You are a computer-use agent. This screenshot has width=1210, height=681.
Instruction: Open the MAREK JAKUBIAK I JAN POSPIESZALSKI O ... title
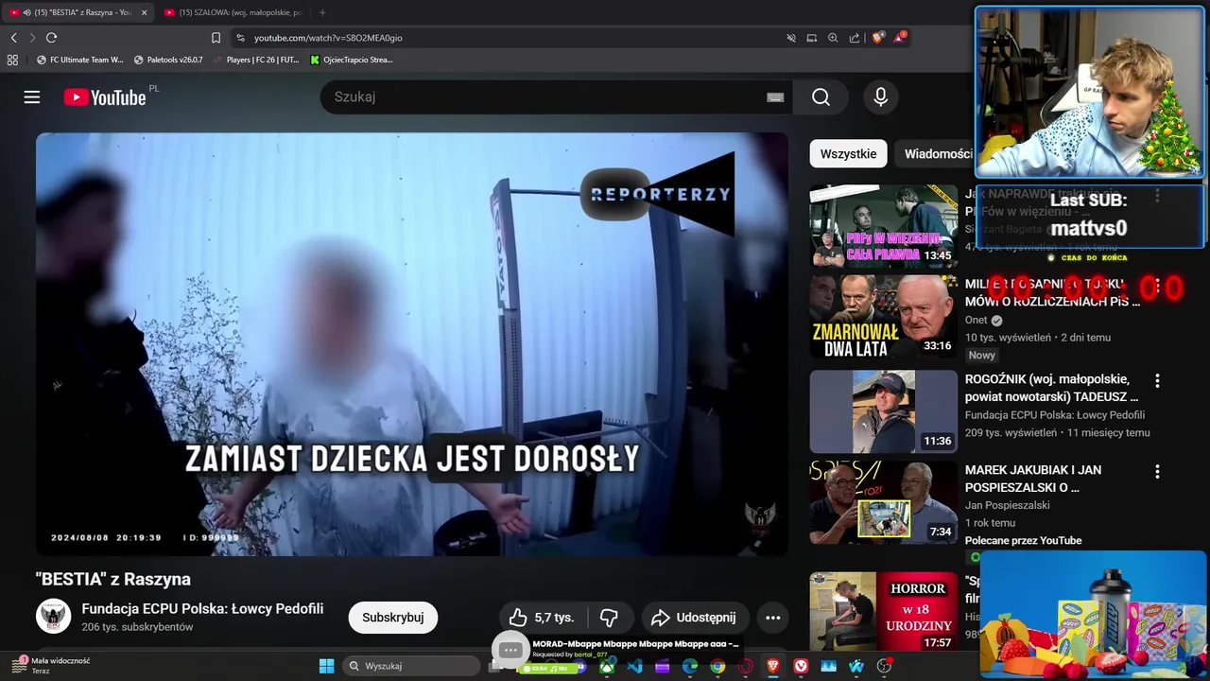[1033, 479]
